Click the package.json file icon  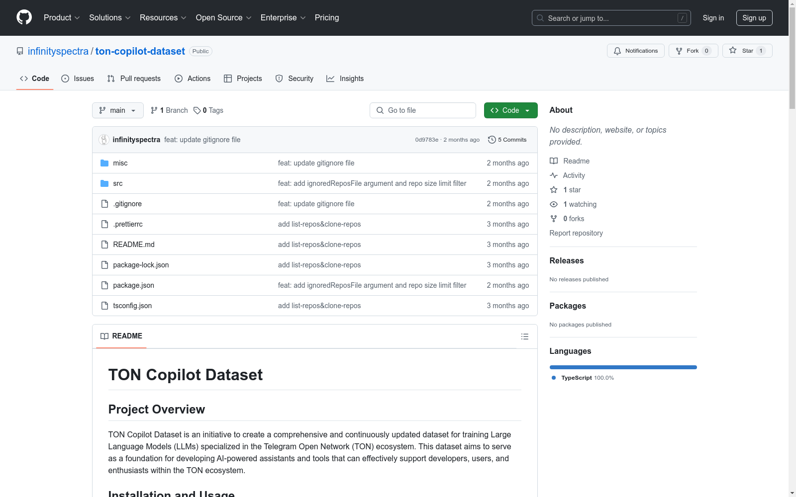pos(104,285)
